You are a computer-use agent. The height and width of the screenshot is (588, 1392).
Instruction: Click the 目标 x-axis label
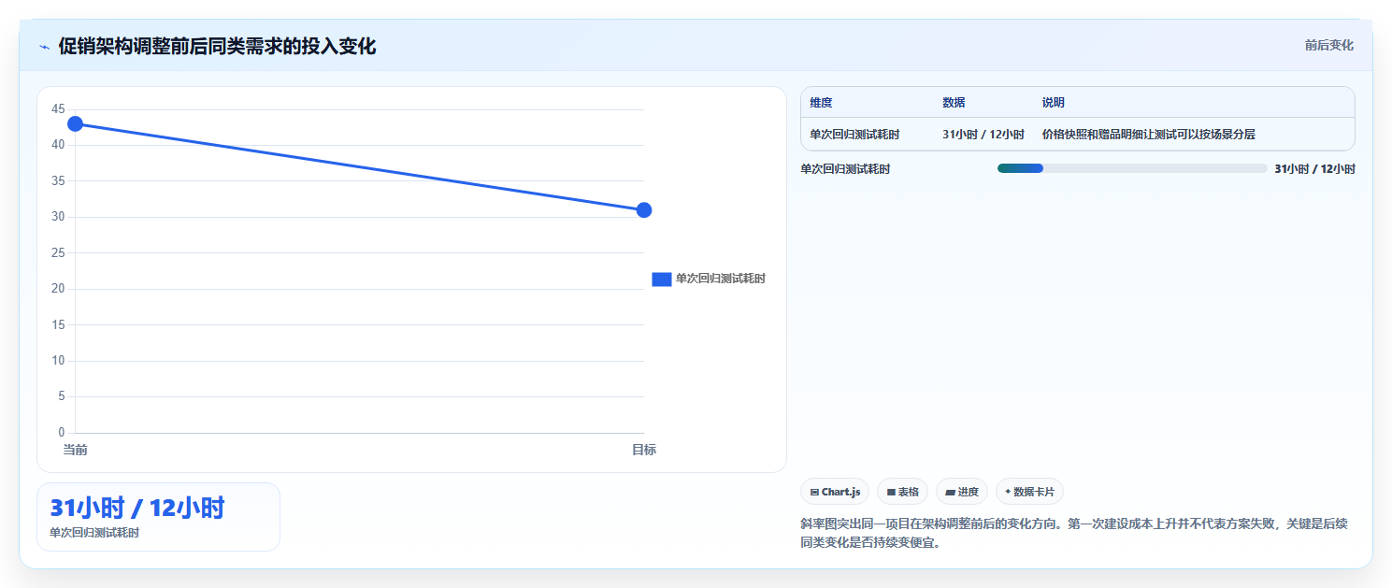tap(644, 451)
